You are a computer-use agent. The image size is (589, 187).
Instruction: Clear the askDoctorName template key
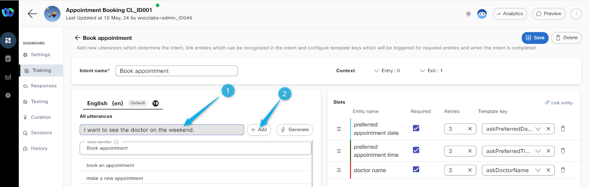pyautogui.click(x=548, y=170)
